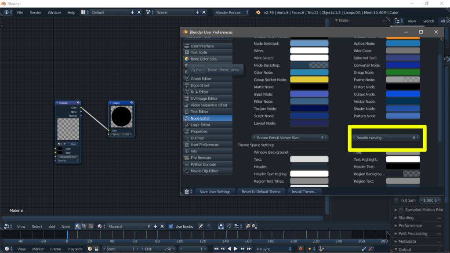The height and width of the screenshot is (253, 450).
Task: Disable the Use Nodes checkbox
Action: [x=171, y=227]
